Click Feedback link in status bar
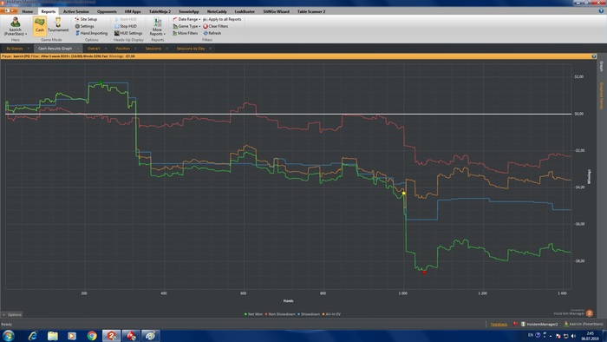Screen dimensions: 607x342 click(499, 324)
